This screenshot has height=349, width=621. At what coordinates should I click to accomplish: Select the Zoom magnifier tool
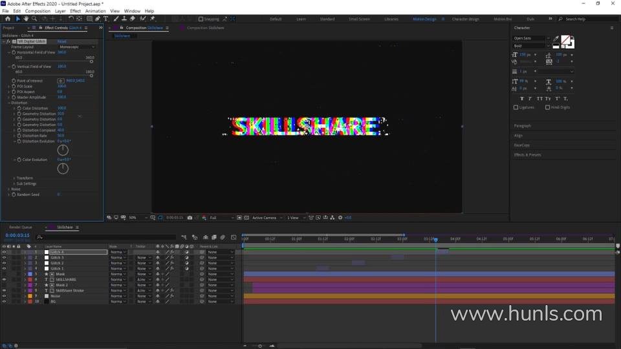coord(34,19)
